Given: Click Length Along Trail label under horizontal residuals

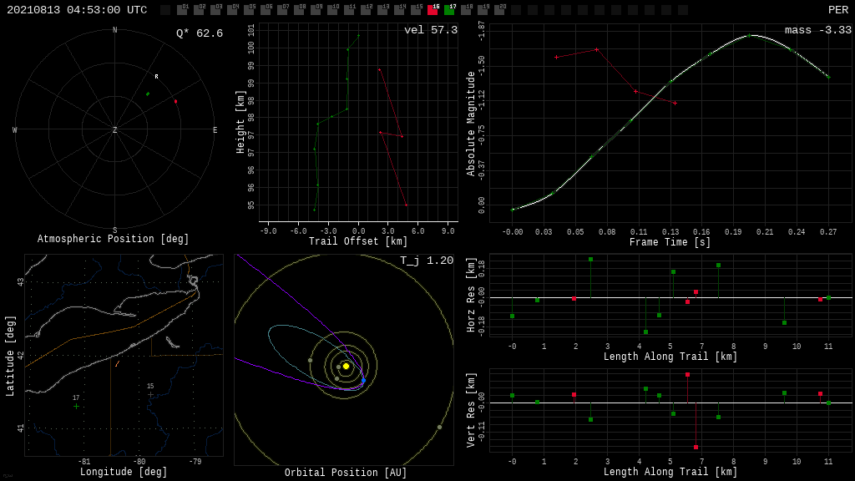Looking at the screenshot, I should (x=670, y=357).
